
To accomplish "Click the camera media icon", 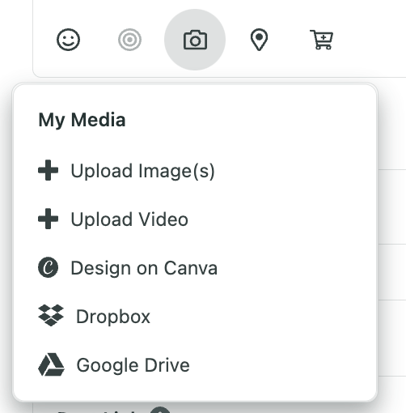I will tap(195, 40).
